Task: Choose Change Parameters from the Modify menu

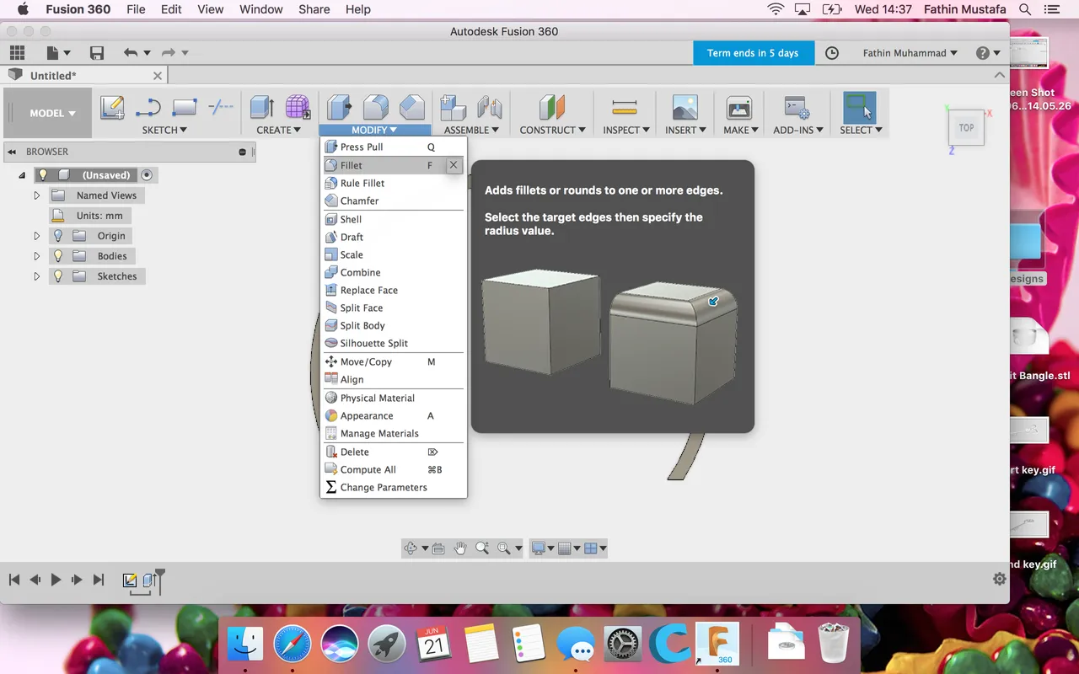Action: tap(394, 487)
